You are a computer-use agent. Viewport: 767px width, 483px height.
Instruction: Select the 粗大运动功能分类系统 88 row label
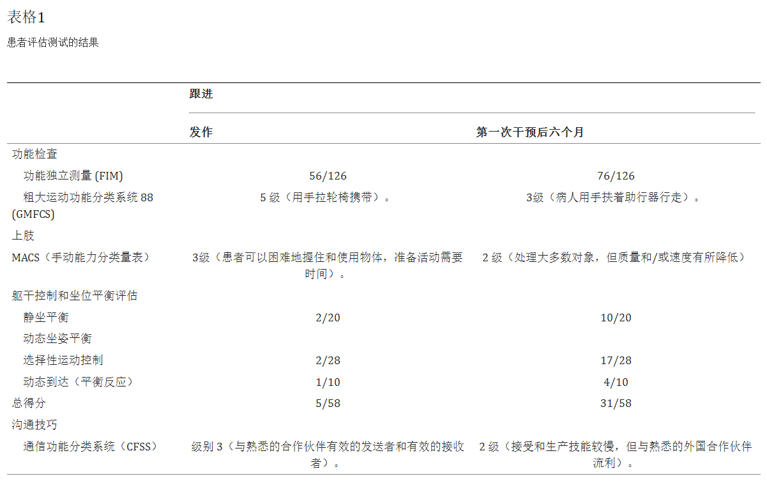(x=88, y=197)
